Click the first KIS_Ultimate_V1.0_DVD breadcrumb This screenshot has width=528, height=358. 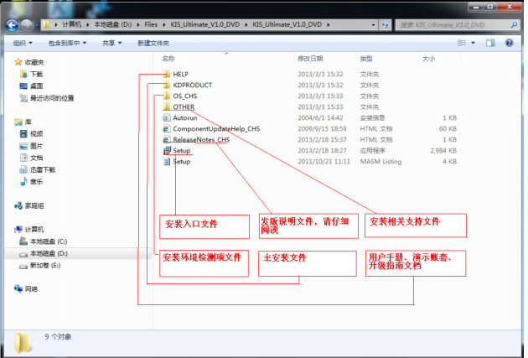coord(205,24)
